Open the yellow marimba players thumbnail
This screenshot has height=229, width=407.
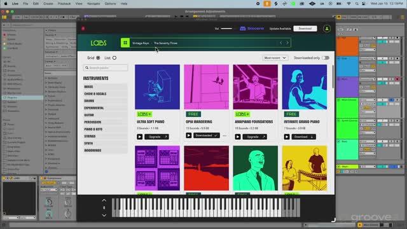[305, 168]
